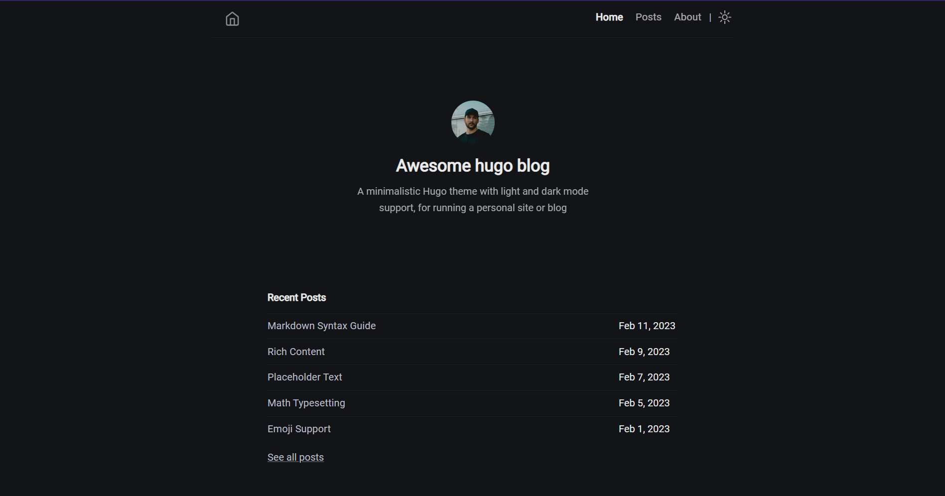Open the Posts navigation item
945x496 pixels.
[x=648, y=17]
